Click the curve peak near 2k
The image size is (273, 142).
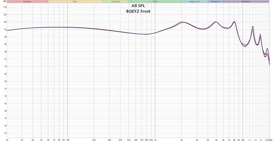182,22
